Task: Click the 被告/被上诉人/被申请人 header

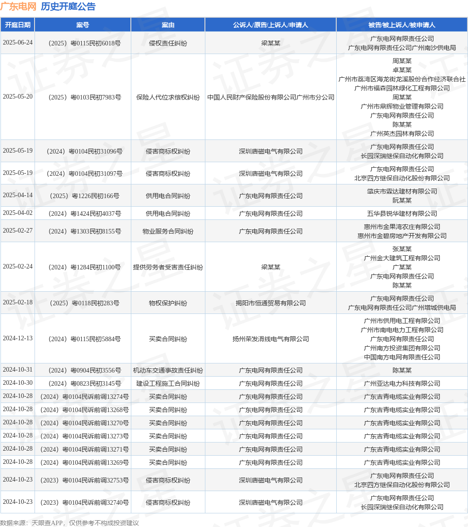Action: (x=402, y=25)
